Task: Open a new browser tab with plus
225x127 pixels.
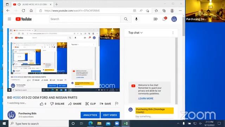Action: (57, 4)
